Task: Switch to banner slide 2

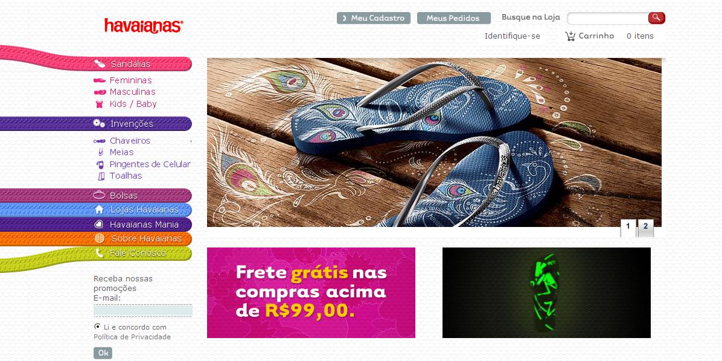Action: pyautogui.click(x=645, y=227)
